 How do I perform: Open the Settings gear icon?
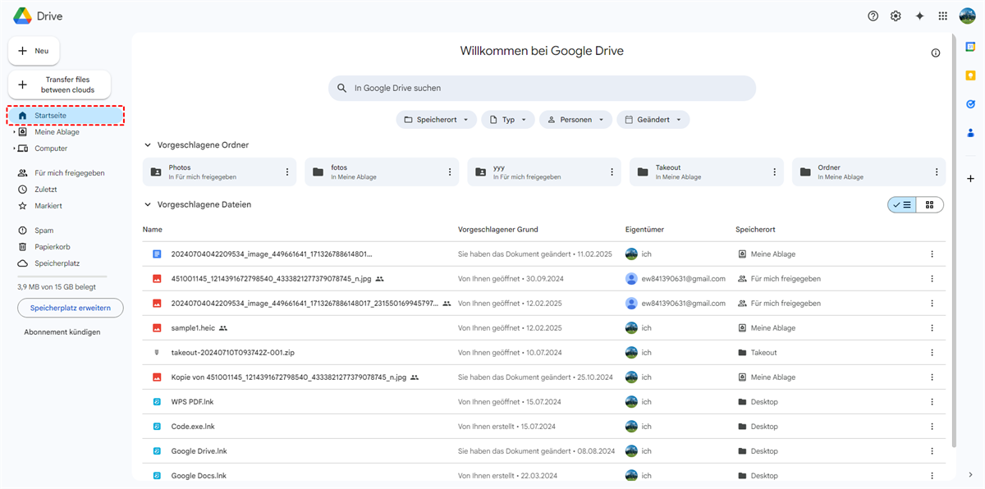point(896,16)
